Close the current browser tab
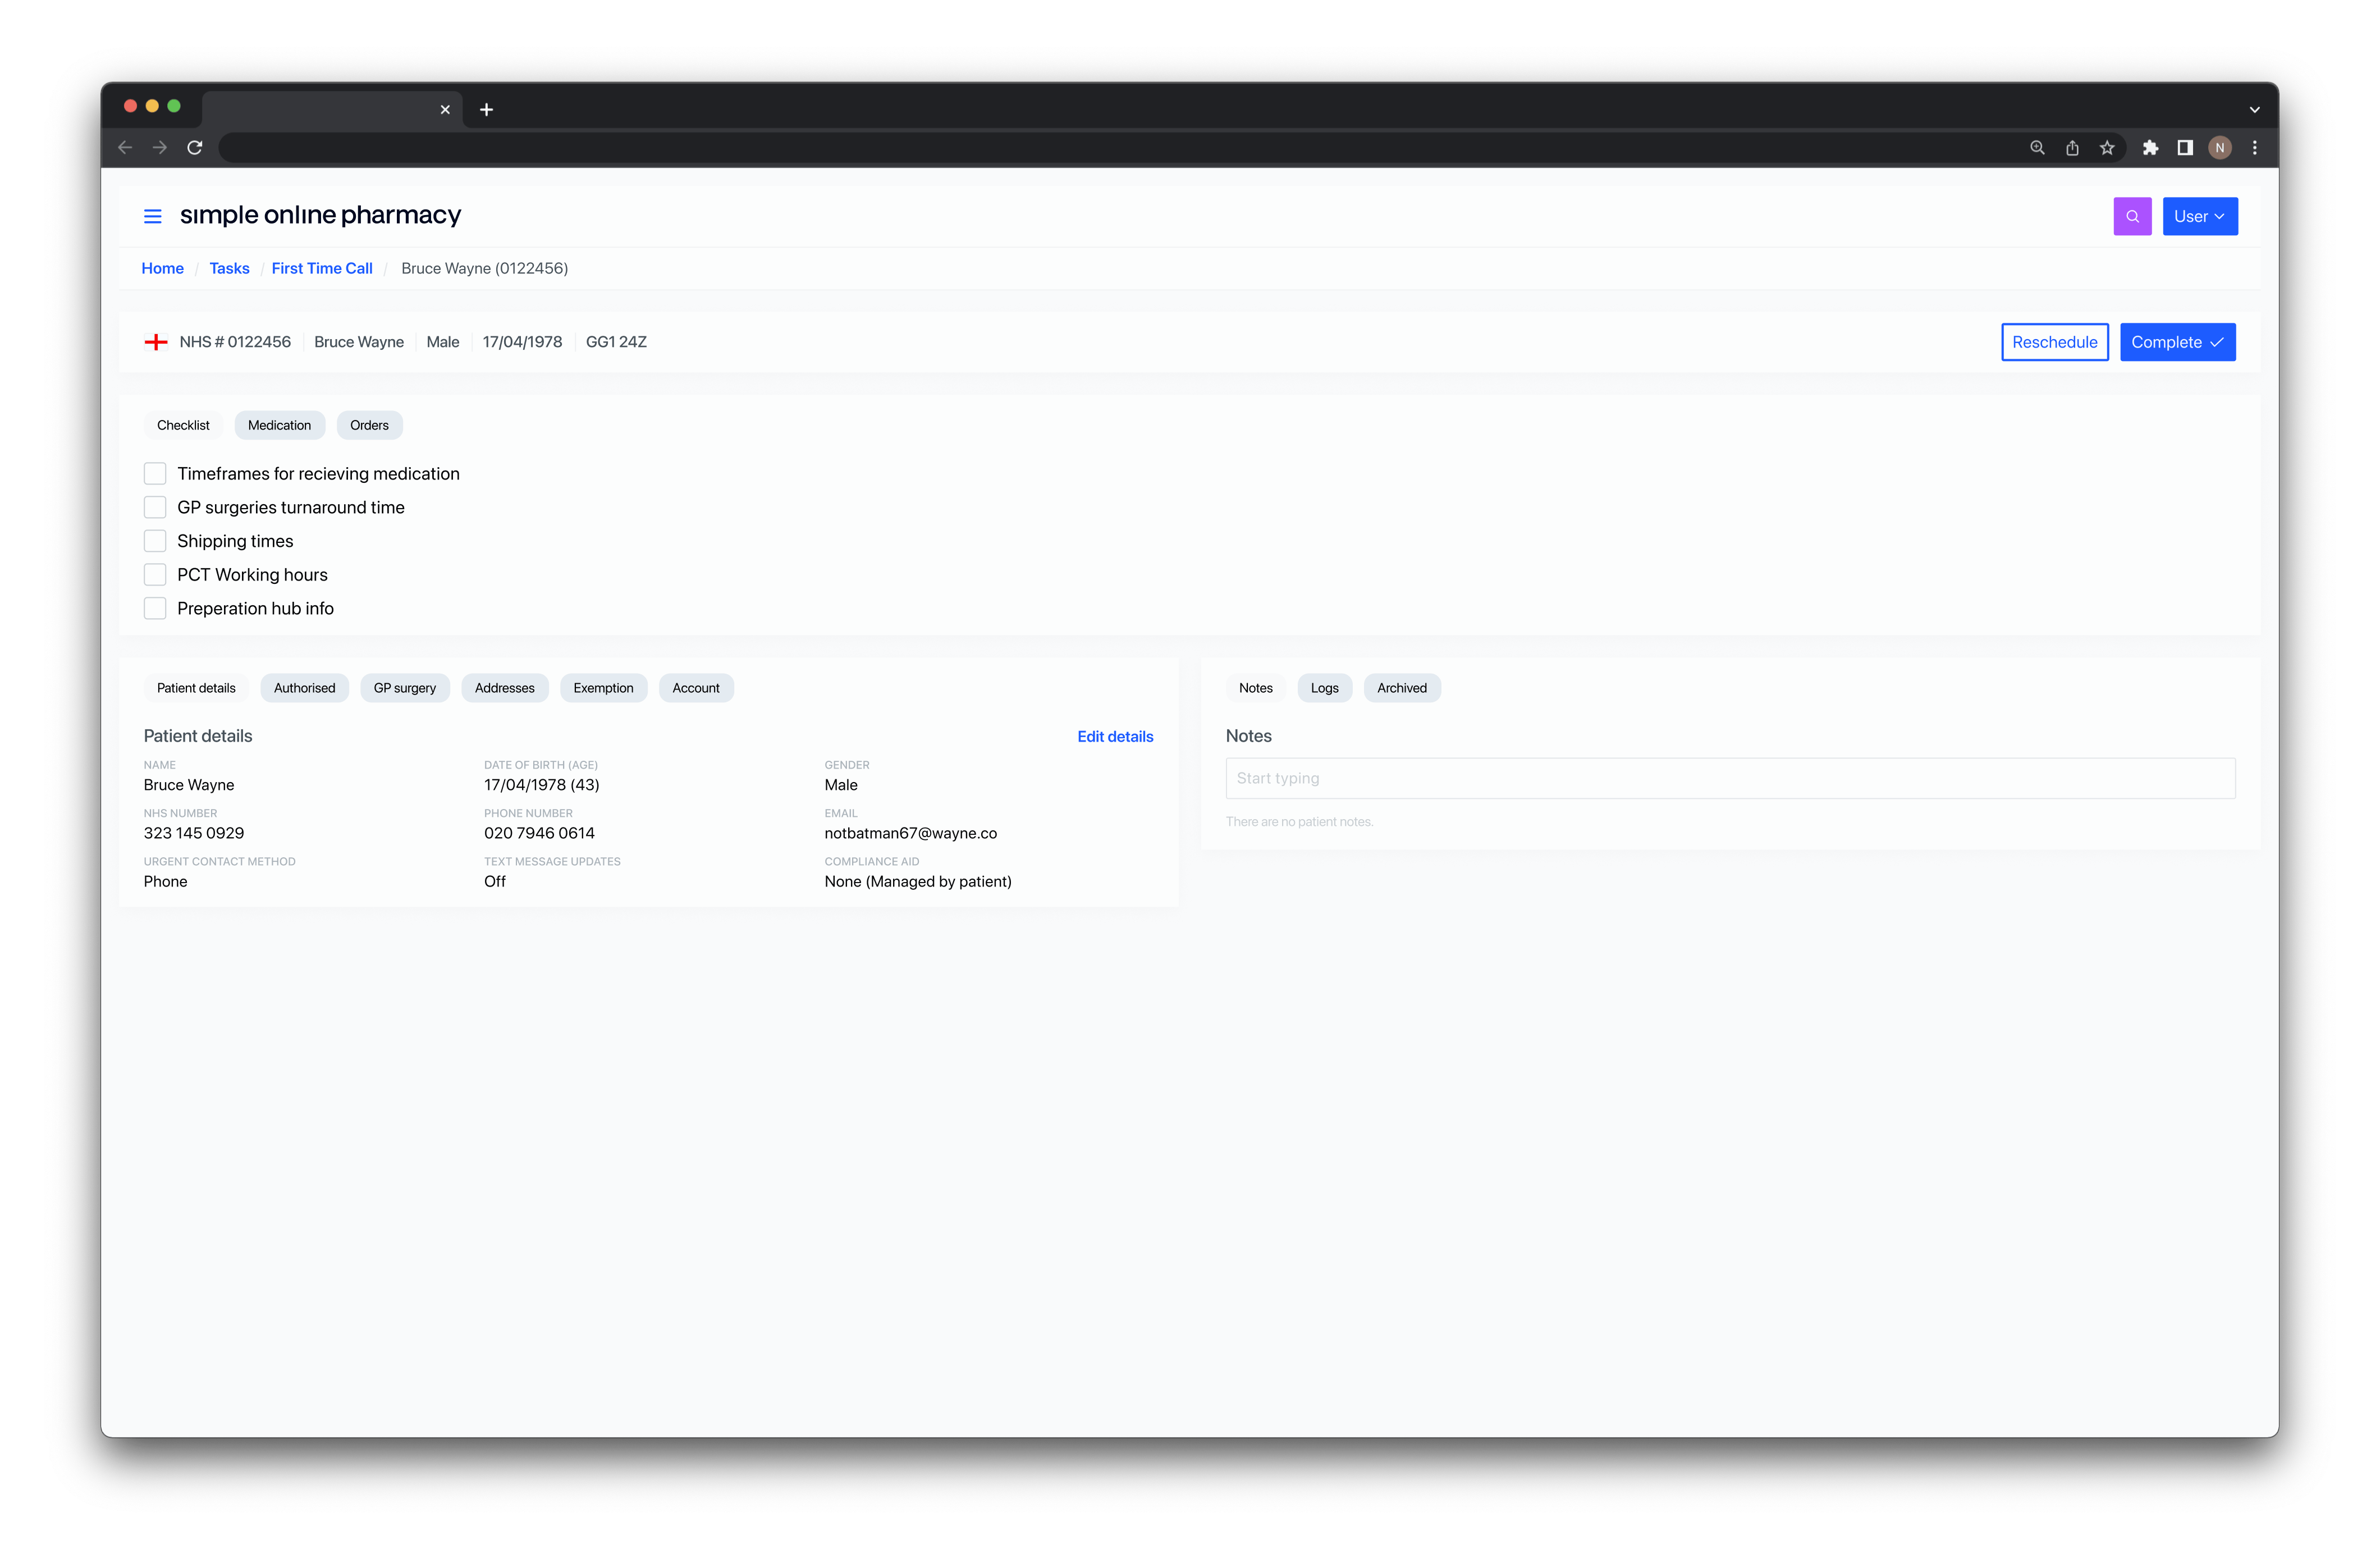Viewport: 2380px width, 1558px height. (x=445, y=109)
